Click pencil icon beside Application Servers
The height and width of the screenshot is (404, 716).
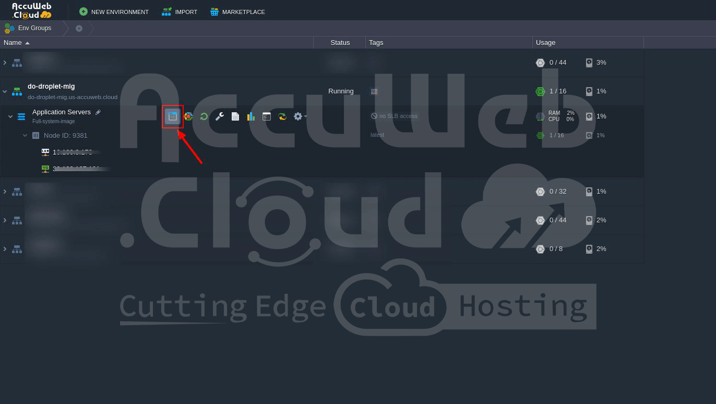coord(98,112)
